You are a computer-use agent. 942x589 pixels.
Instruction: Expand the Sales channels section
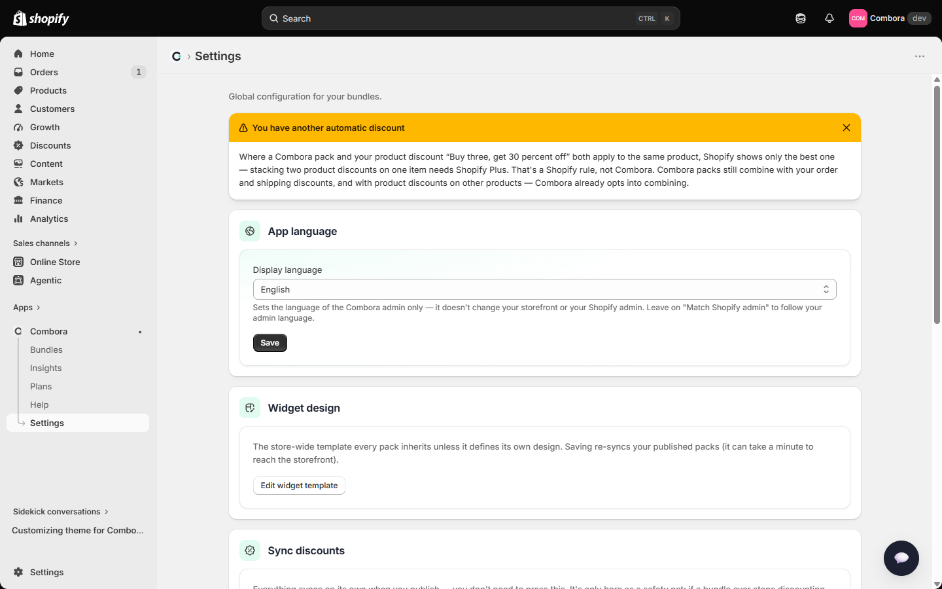pos(45,243)
